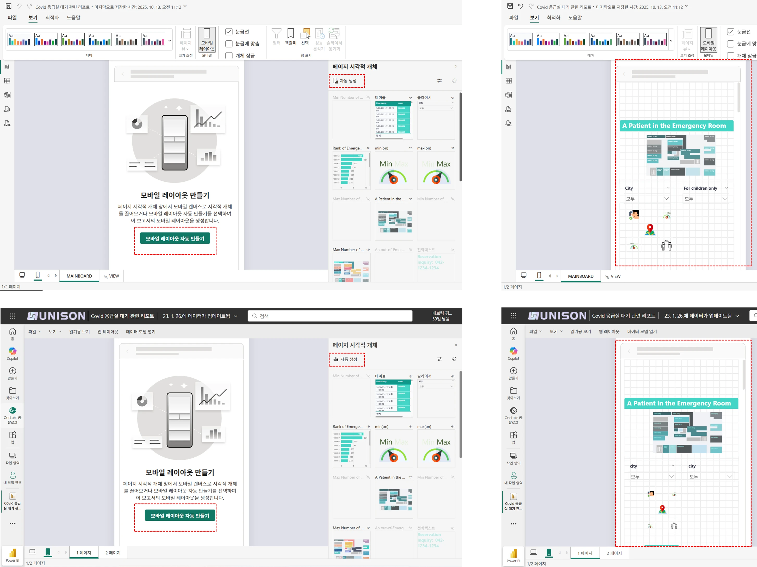The height and width of the screenshot is (567, 757).
Task: Check the fully labeled 눈금에 맞춤 checkbox
Action: coord(229,44)
